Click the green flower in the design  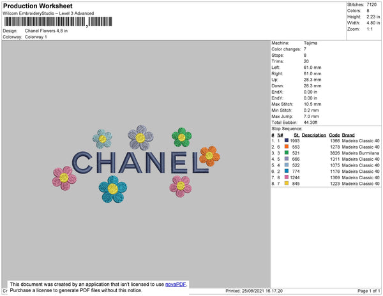(x=182, y=137)
